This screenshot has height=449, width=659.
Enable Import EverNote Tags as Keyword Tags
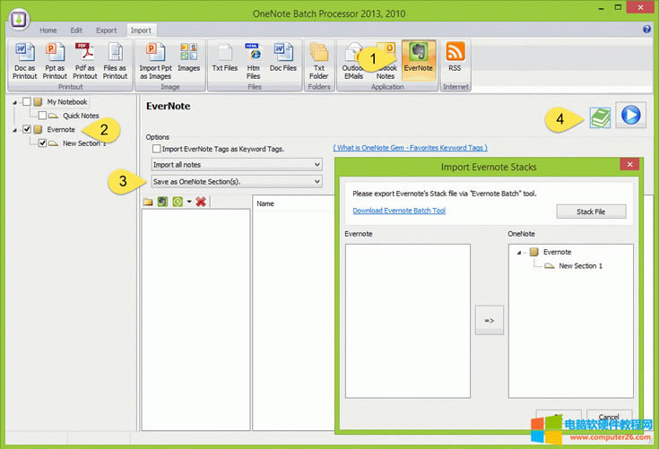click(x=157, y=149)
